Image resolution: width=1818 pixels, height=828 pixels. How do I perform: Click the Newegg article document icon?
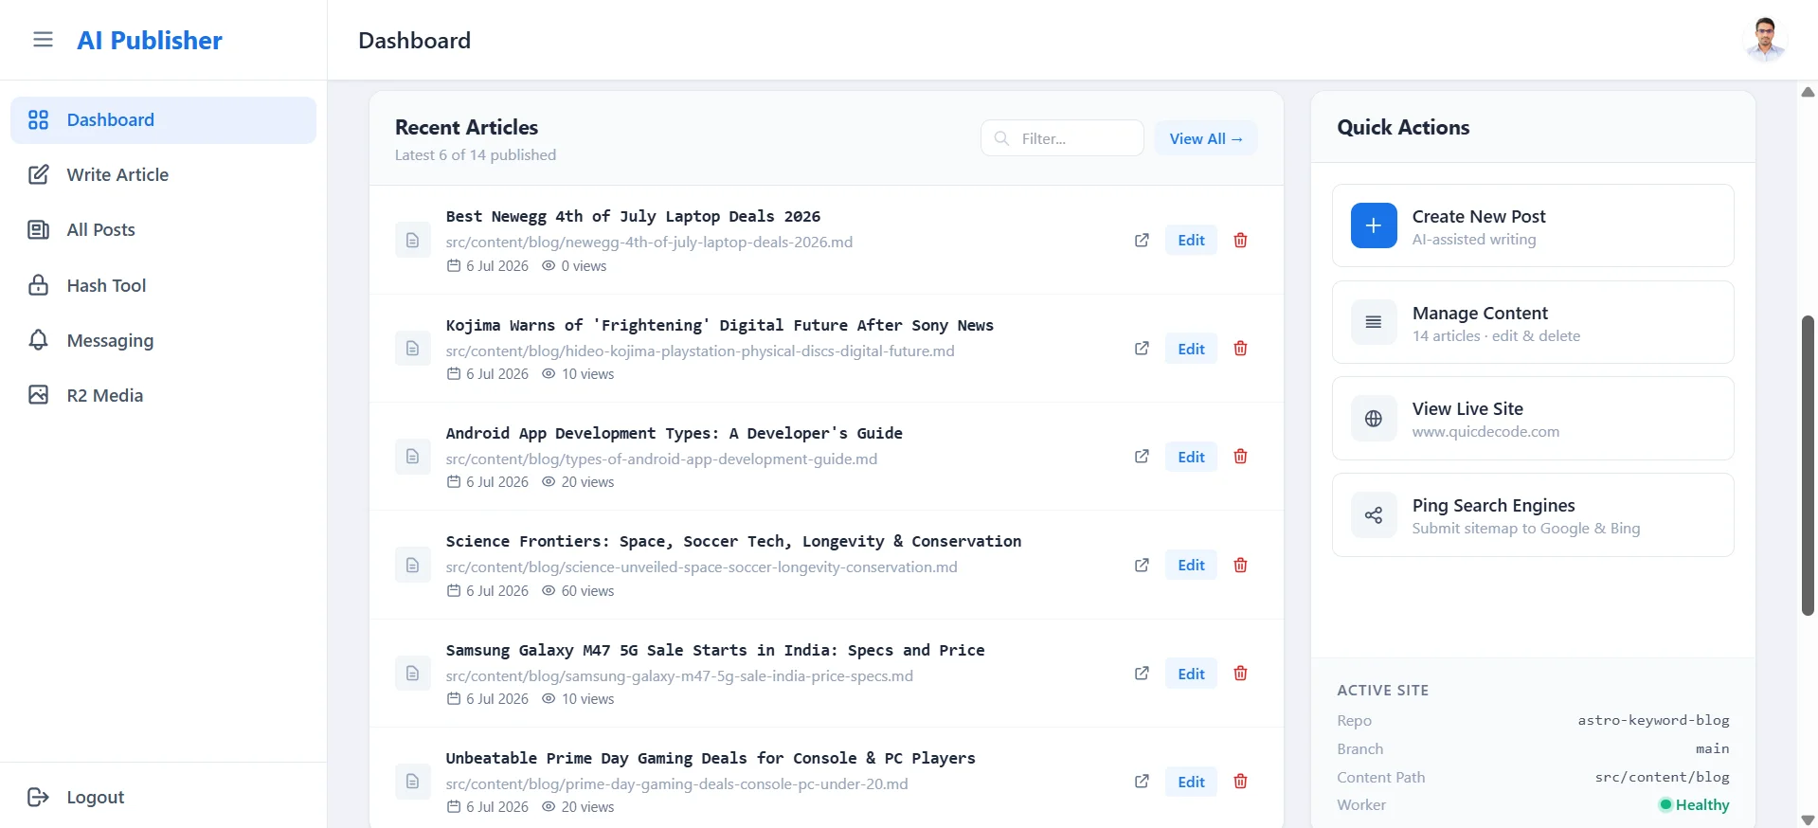412,241
